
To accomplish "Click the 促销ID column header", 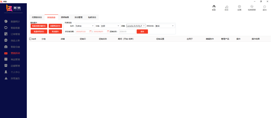I will (x=83, y=39).
